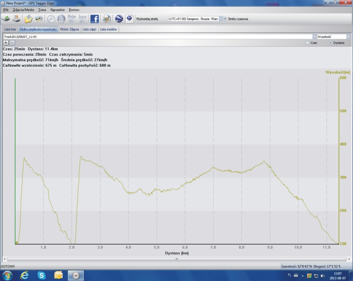Open Skype from the taskbar

[x=41, y=275]
